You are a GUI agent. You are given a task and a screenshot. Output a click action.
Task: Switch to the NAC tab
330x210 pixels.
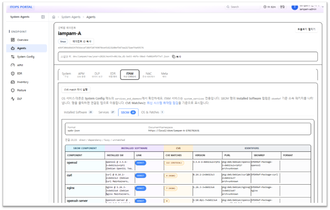point(148,75)
